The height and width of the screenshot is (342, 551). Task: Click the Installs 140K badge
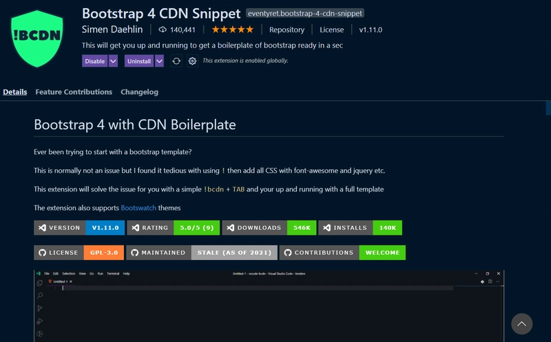click(x=360, y=228)
